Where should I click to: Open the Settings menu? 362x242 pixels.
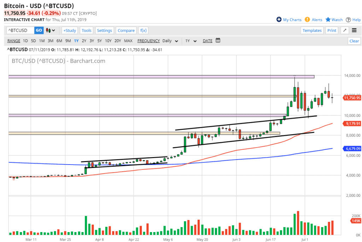pyautogui.click(x=104, y=30)
